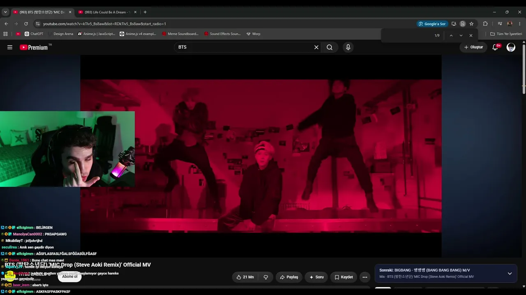Open the YouTube account avatar menu
Image resolution: width=526 pixels, height=295 pixels.
coord(511,47)
